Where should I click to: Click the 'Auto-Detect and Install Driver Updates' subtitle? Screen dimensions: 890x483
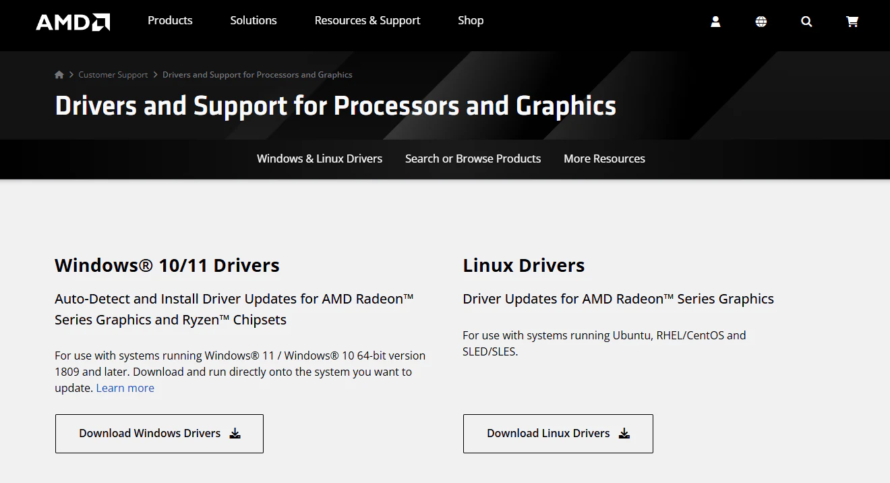point(234,309)
